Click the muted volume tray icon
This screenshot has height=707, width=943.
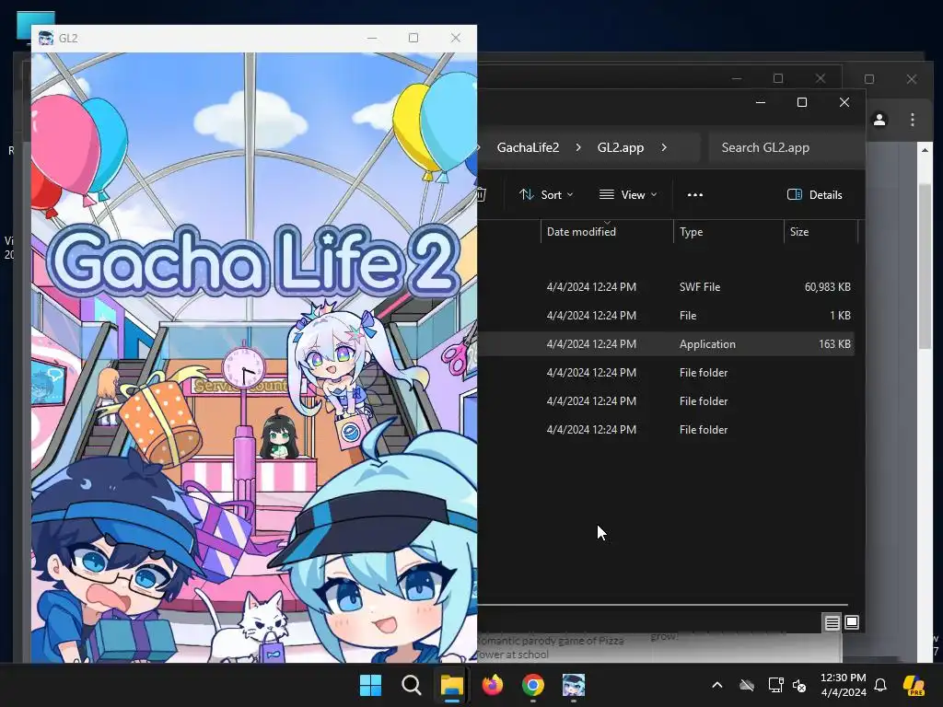799,685
